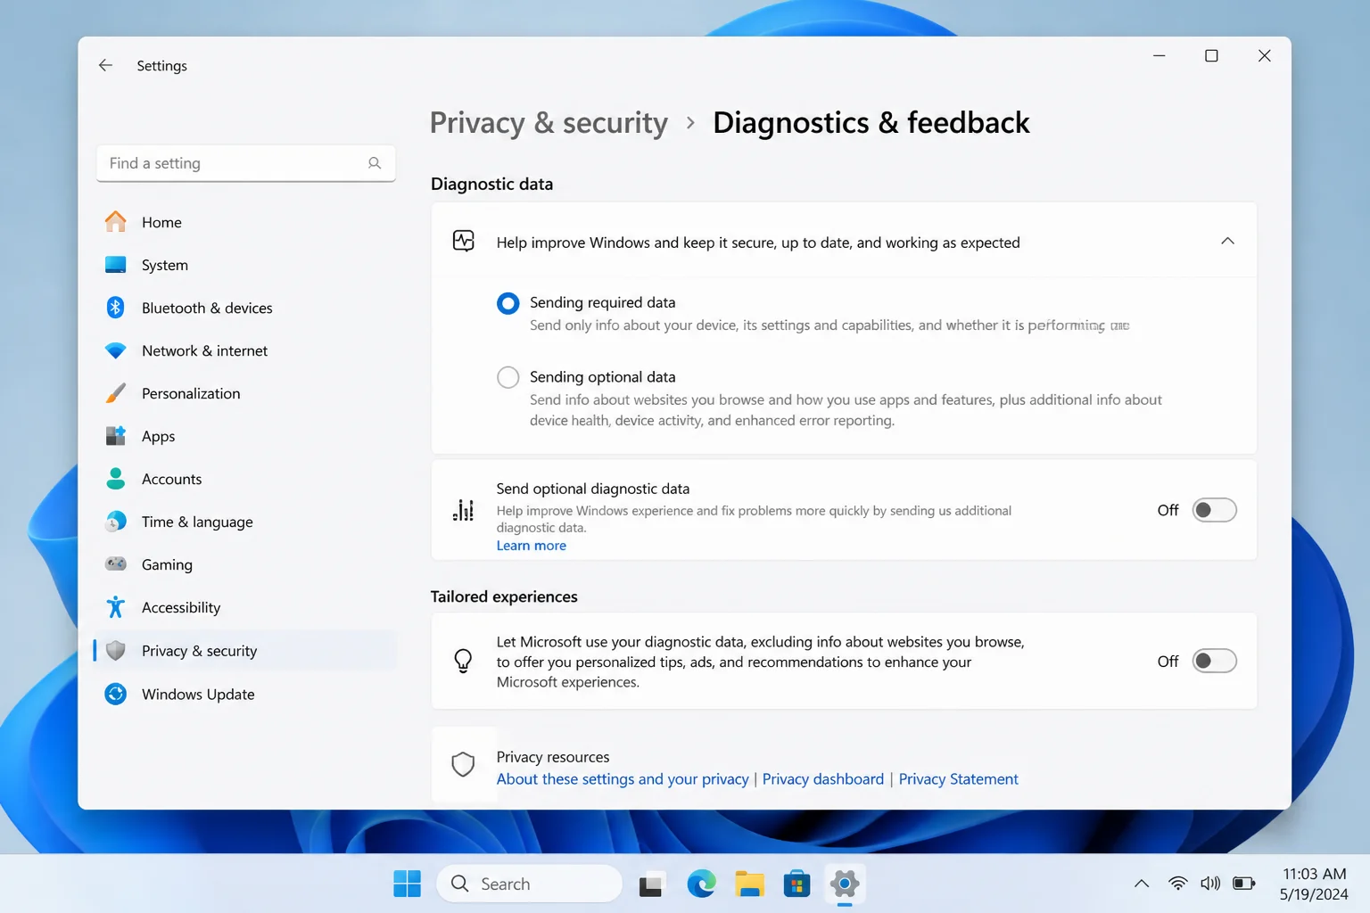
Task: Click the diagnostic heartbeat icon in card header
Action: pos(463,241)
